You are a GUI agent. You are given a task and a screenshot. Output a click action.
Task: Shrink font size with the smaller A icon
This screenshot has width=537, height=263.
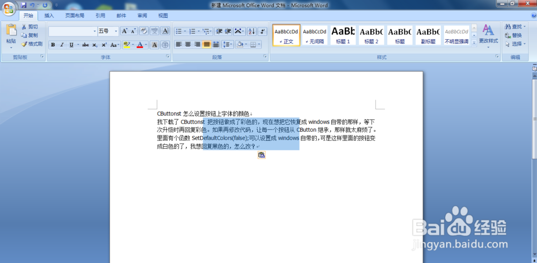133,31
